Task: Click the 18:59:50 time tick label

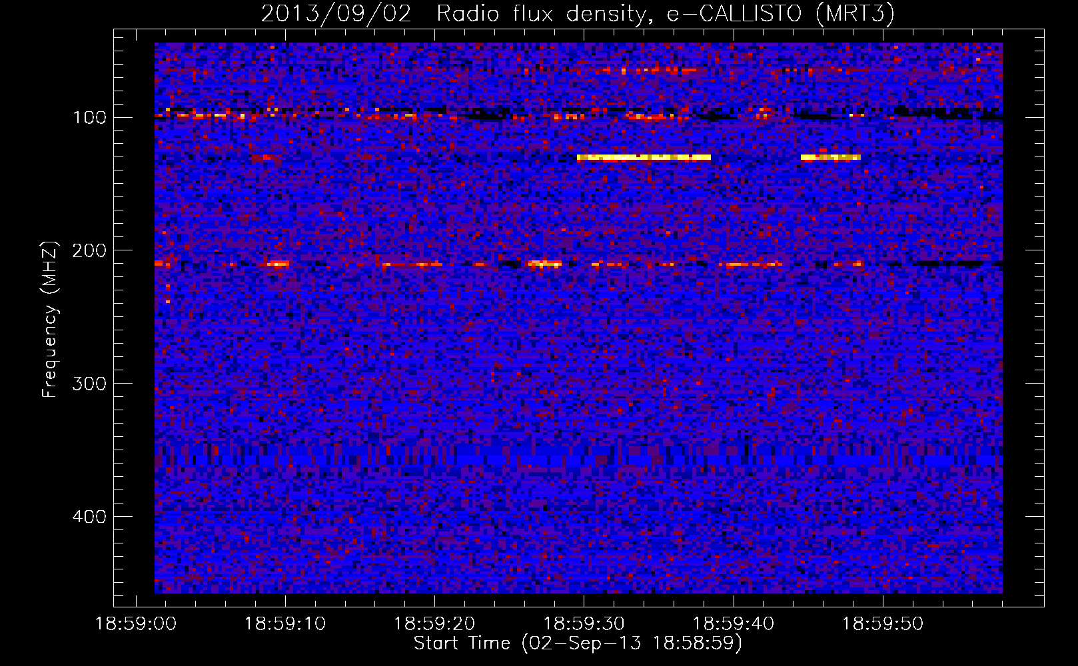Action: pyautogui.click(x=883, y=624)
